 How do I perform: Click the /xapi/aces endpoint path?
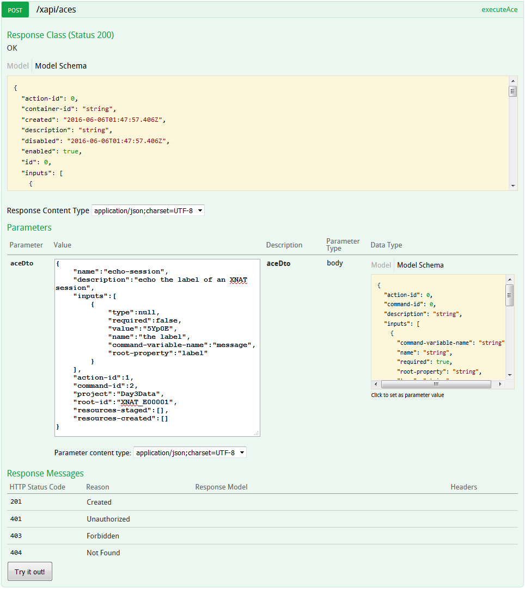click(56, 10)
